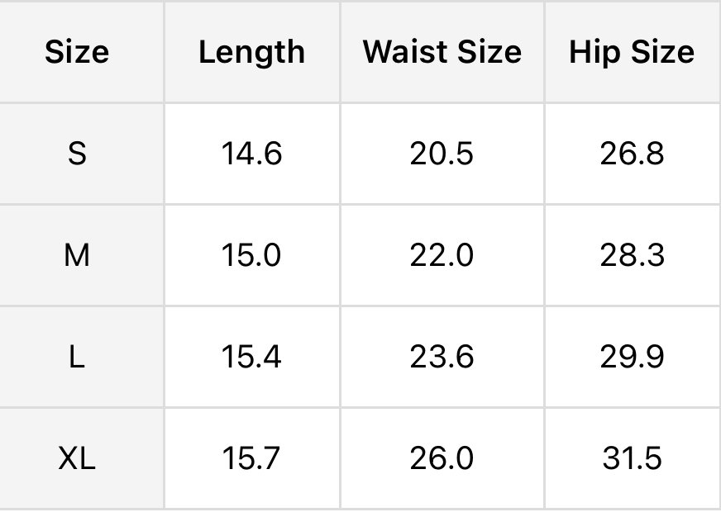Select the XL size row label

pos(77,458)
